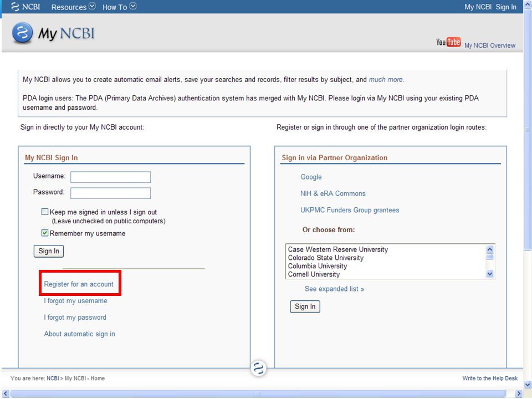Choose NIH & eRA Commons link
The width and height of the screenshot is (532, 399).
click(x=333, y=194)
